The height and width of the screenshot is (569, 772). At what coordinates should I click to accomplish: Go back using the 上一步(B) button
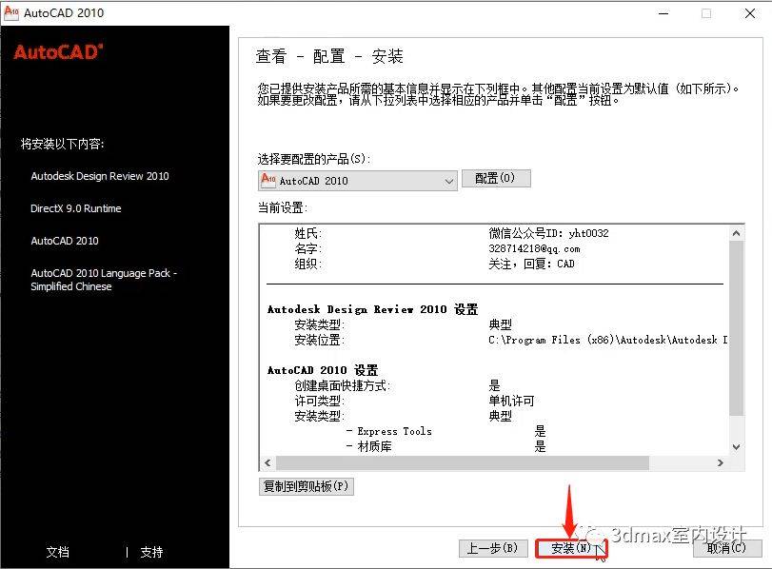[494, 548]
